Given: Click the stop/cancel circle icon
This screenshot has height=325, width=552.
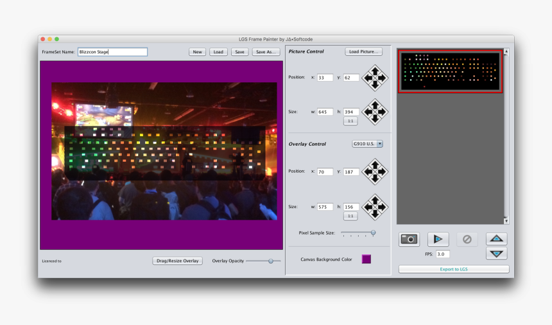Looking at the screenshot, I should (467, 239).
